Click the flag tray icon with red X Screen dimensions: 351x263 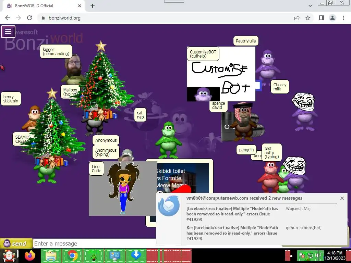click(302, 255)
